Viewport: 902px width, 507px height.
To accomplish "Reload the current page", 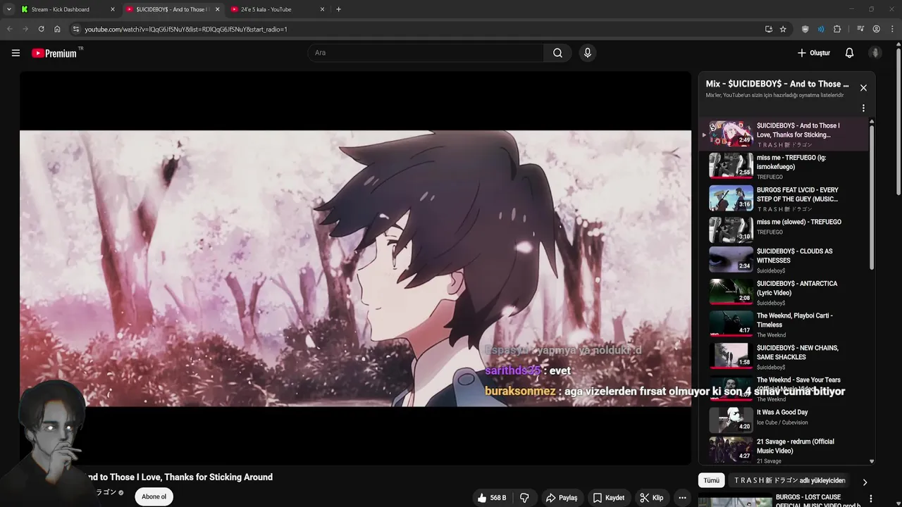I will 42,29.
